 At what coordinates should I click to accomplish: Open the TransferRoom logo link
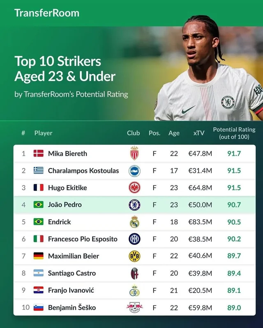coord(47,13)
